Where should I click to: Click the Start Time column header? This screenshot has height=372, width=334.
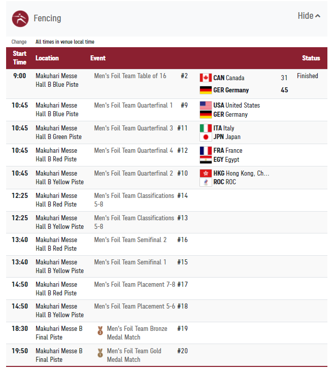pyautogui.click(x=20, y=58)
